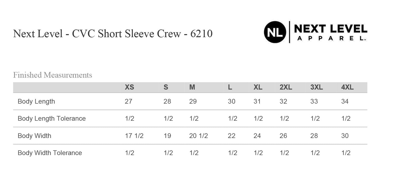Viewport: 399px width, 181px height.
Task: Click the M body width value 20 1/2
Action: click(198, 136)
